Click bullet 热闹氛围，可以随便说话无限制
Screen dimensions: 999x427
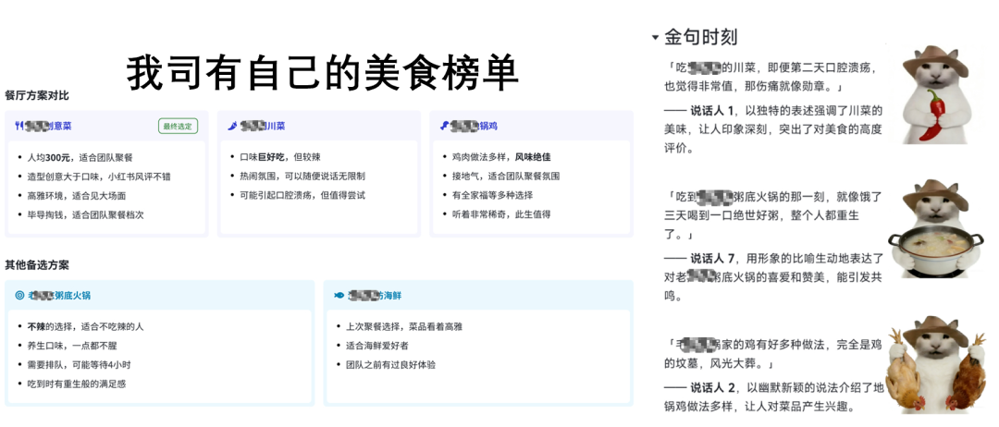point(302,177)
